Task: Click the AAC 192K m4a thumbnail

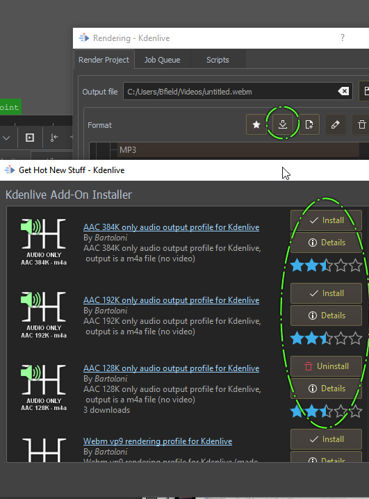Action: tap(44, 315)
